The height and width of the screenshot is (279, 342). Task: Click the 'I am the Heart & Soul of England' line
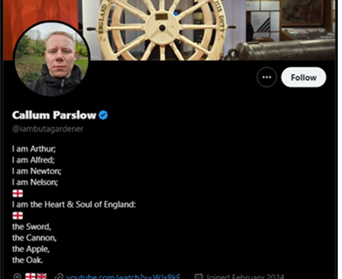click(x=74, y=205)
